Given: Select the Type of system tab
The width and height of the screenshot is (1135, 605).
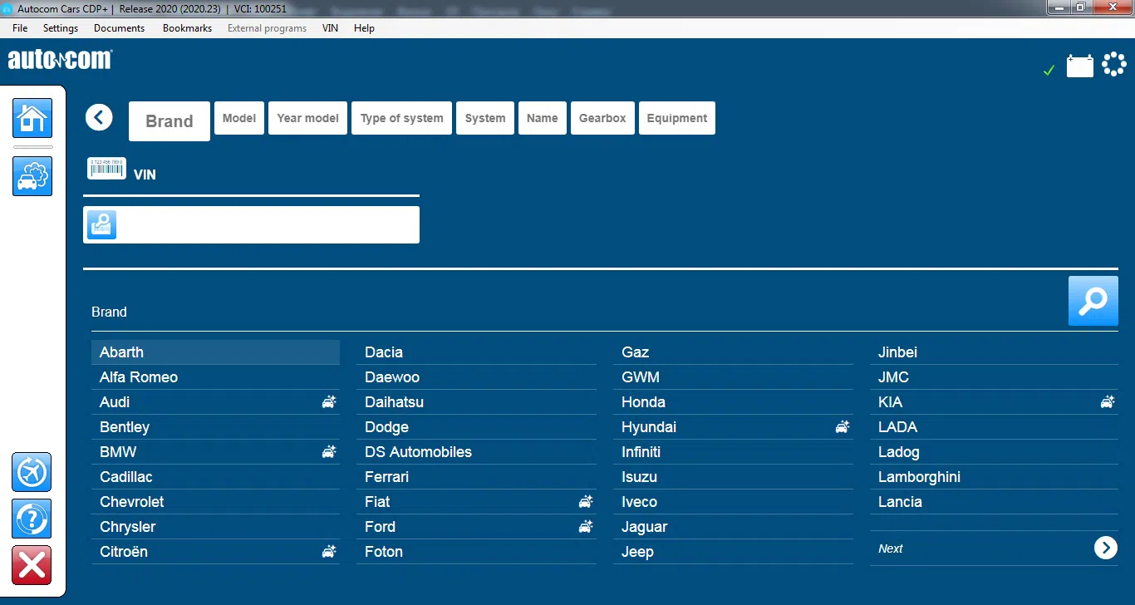Looking at the screenshot, I should pyautogui.click(x=401, y=118).
